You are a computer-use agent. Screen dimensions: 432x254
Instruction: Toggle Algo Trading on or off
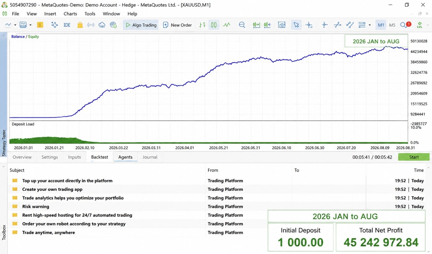pos(141,25)
